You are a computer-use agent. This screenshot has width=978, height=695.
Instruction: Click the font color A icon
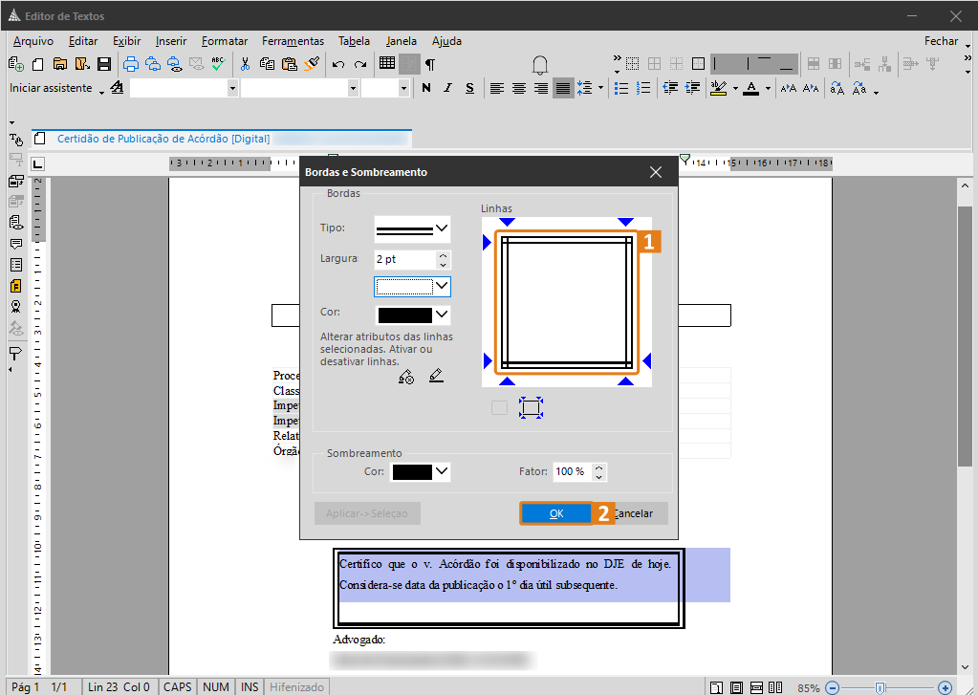pyautogui.click(x=751, y=88)
